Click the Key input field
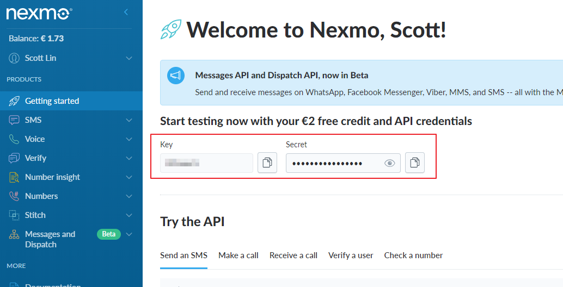563x287 pixels. point(206,163)
